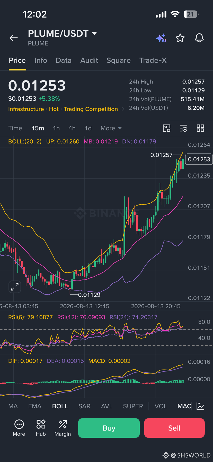The image size is (213, 462).
Task: Open the grid layout icon
Action: click(200, 128)
